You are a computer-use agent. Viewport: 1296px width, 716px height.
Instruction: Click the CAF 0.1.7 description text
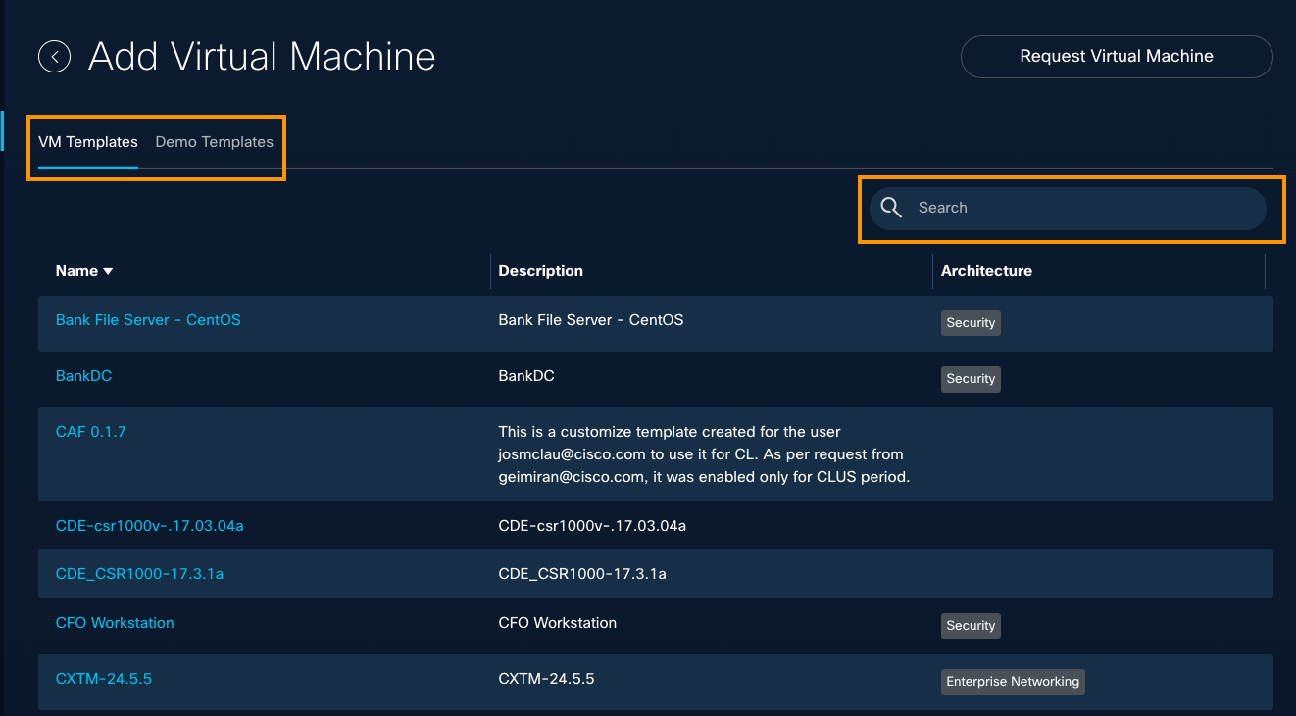click(x=704, y=454)
